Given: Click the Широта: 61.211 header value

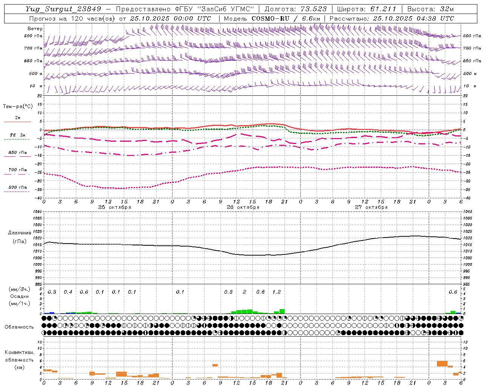Looking at the screenshot, I should [x=367, y=9].
